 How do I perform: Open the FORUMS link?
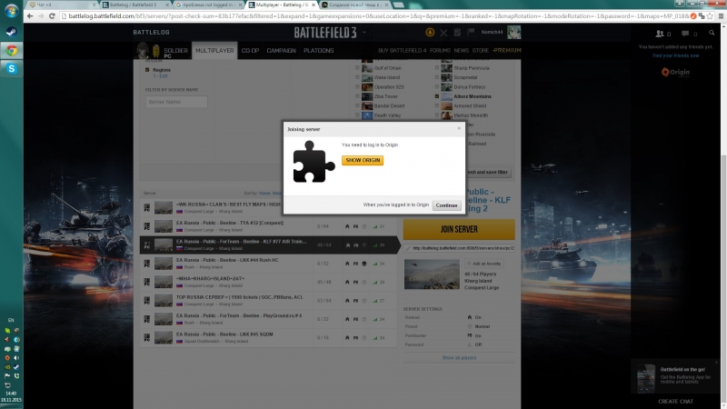click(x=440, y=51)
